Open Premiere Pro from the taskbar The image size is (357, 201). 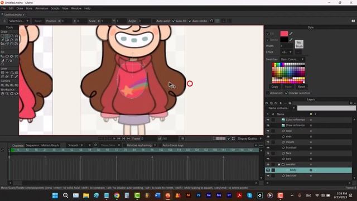point(229,195)
